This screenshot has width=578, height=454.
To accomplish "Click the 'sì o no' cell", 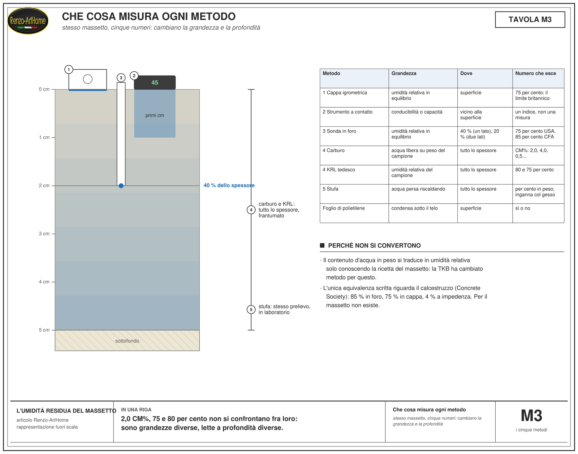I will pos(538,213).
